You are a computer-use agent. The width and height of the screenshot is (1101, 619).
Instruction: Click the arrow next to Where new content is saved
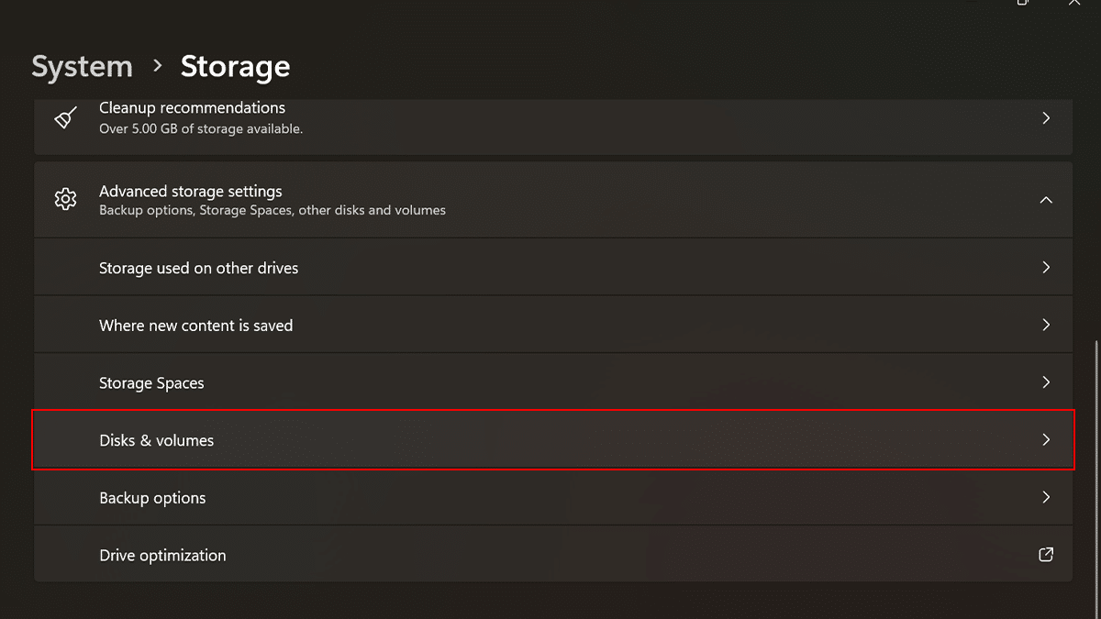pyautogui.click(x=1046, y=325)
